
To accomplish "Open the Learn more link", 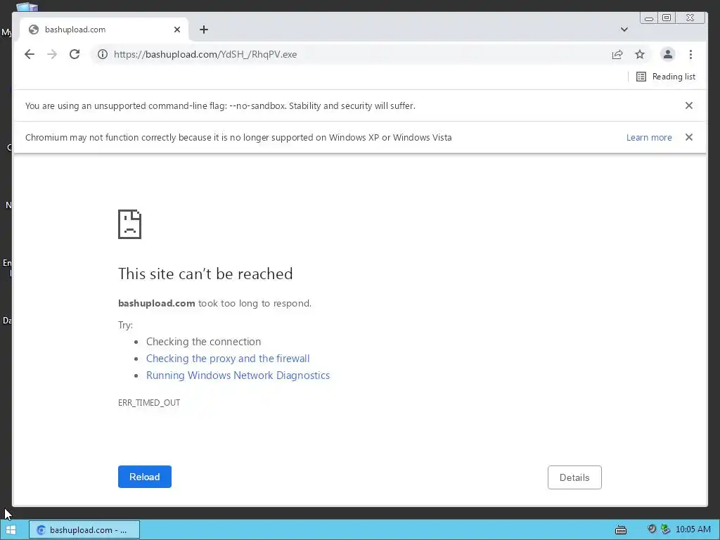I will click(649, 137).
